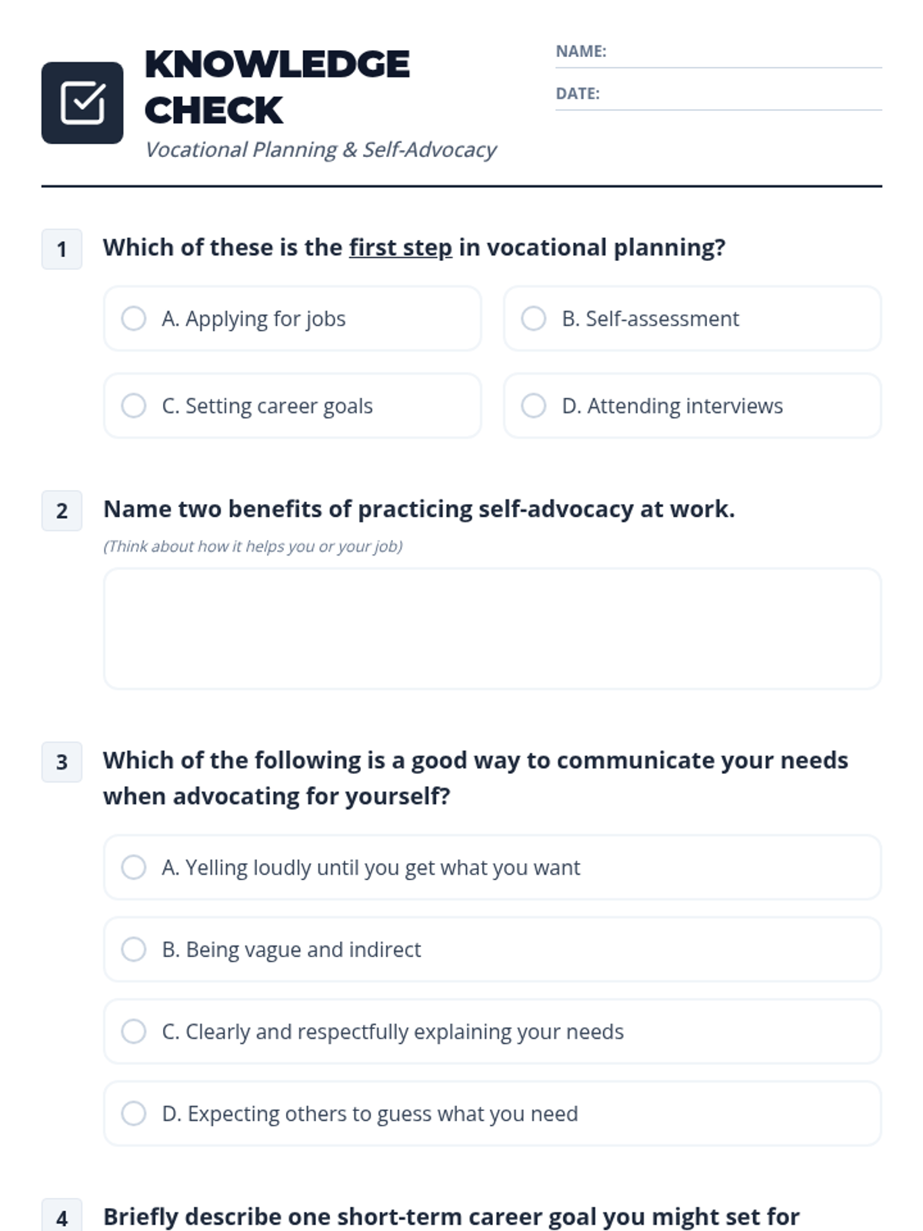Click the Vocational Planning & Self-Advocacy subtitle

coord(321,149)
